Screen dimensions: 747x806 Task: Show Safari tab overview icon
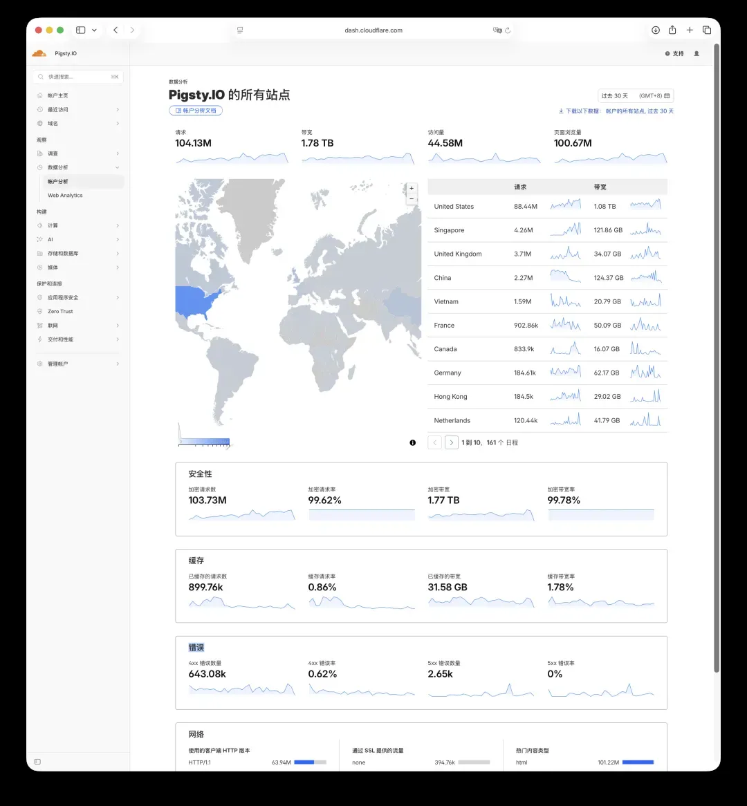(707, 30)
